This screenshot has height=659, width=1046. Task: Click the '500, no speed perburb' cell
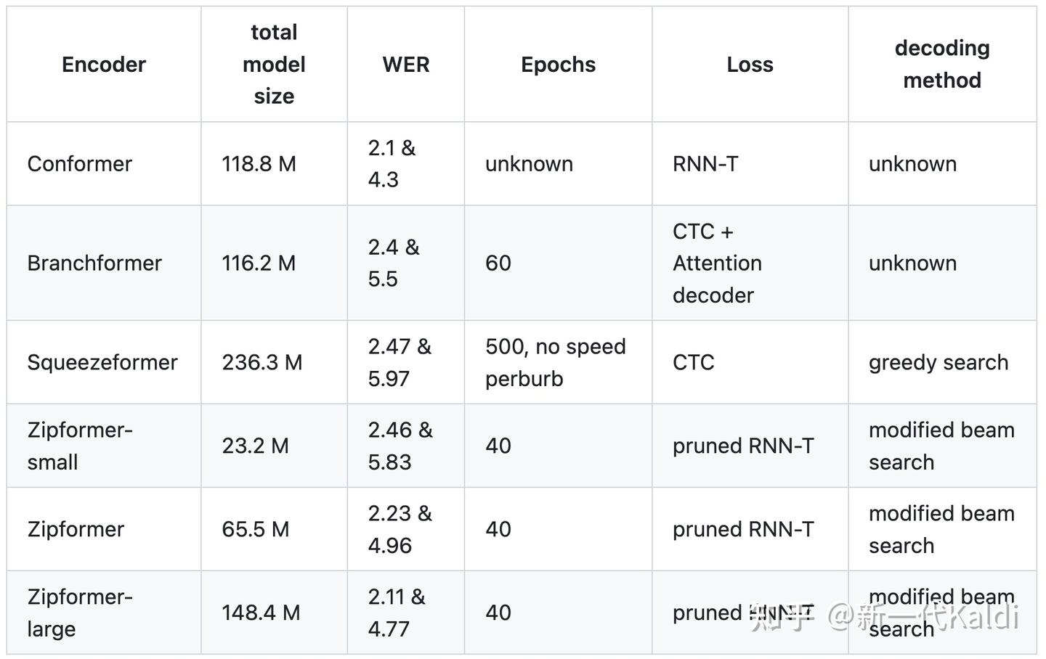click(x=555, y=362)
